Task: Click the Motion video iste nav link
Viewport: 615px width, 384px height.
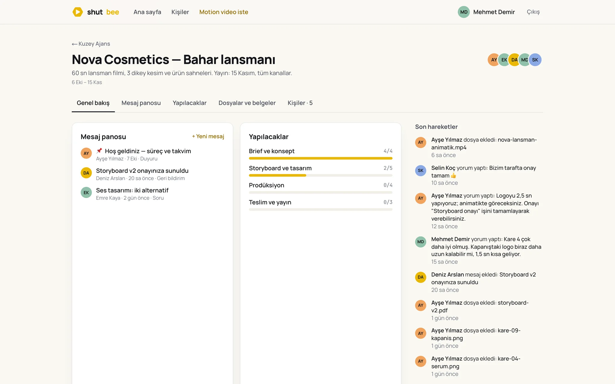Action: pyautogui.click(x=224, y=12)
